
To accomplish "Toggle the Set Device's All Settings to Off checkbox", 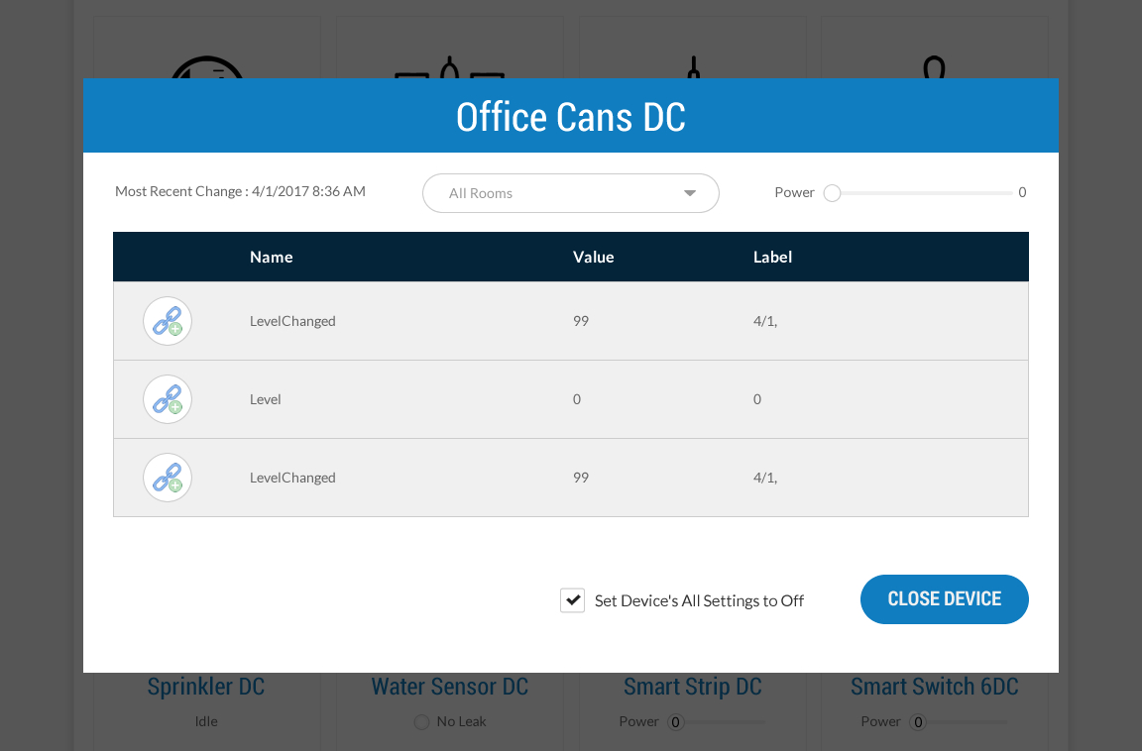I will tap(572, 600).
